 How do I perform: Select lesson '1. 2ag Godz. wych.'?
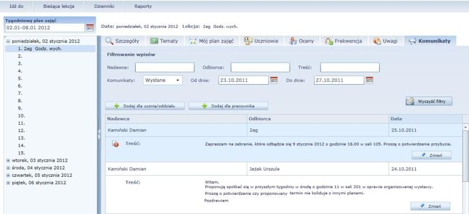coord(50,49)
